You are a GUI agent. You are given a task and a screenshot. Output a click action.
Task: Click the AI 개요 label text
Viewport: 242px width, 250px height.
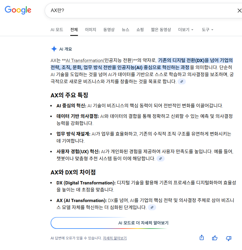click(x=66, y=49)
